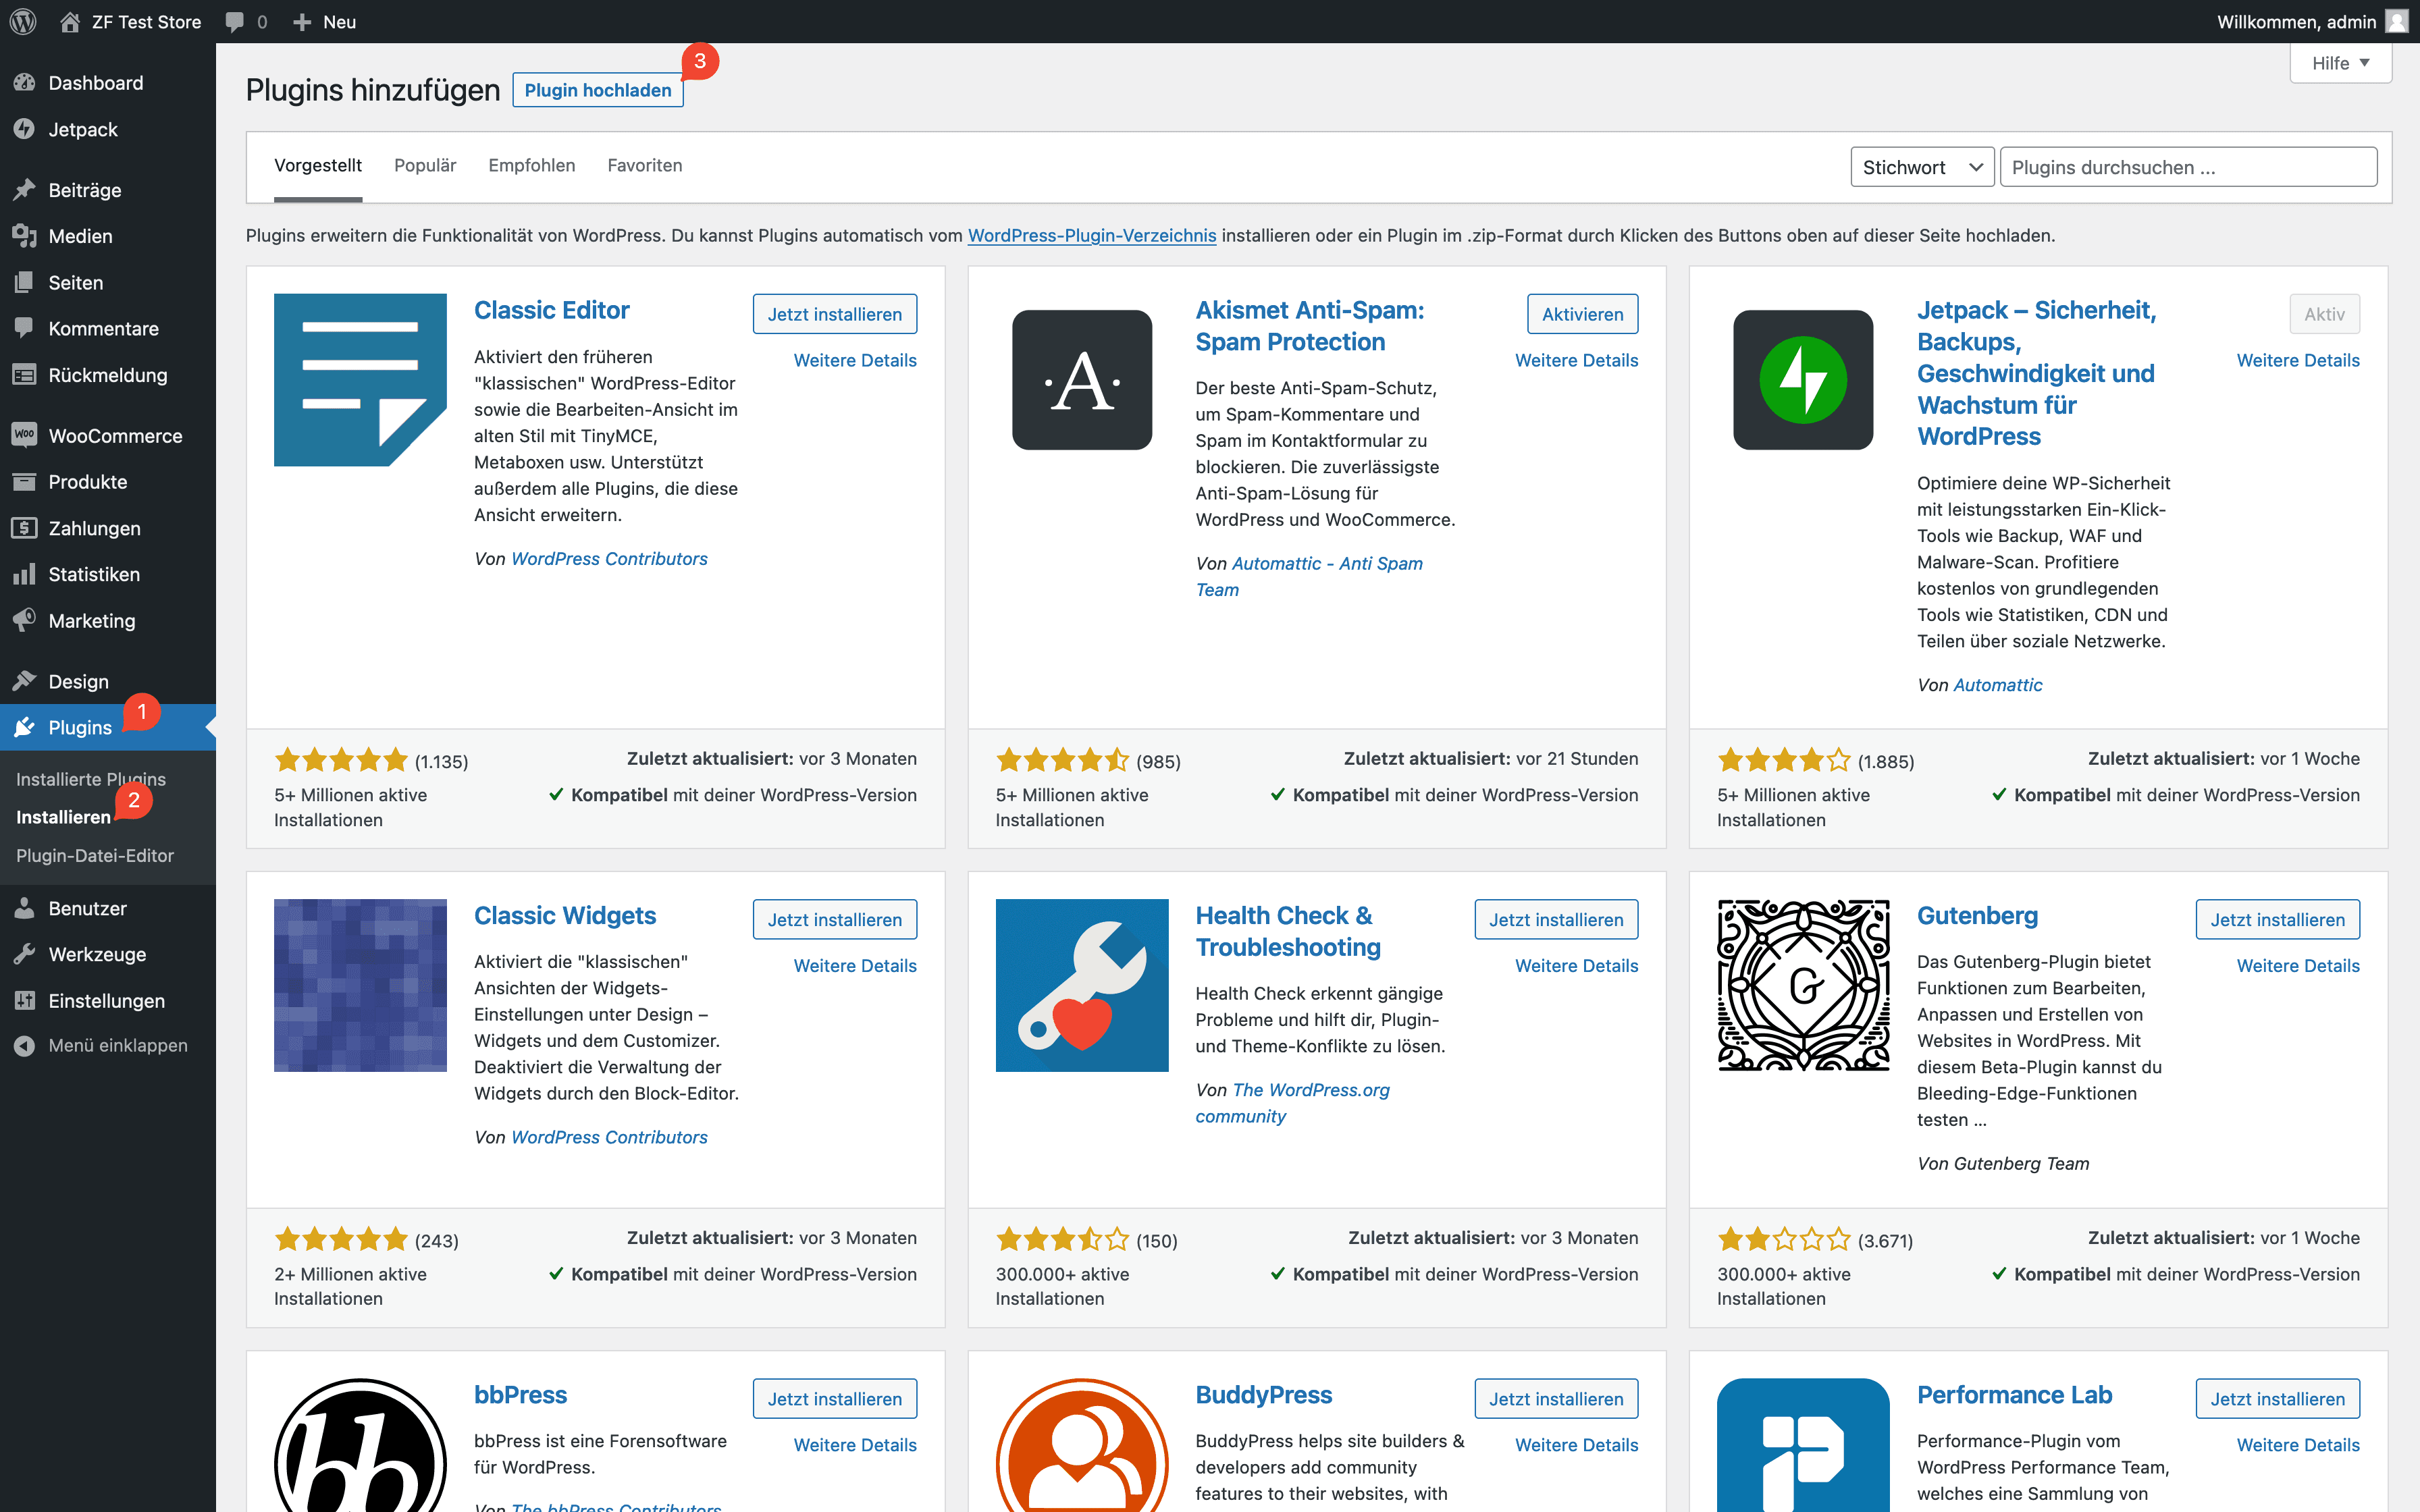The image size is (2420, 1512).
Task: Open Weitere Details for Health Check
Action: click(1577, 965)
